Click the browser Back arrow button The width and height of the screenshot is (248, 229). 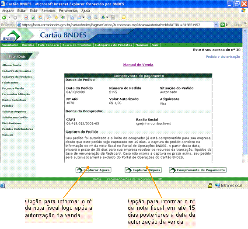4,17
